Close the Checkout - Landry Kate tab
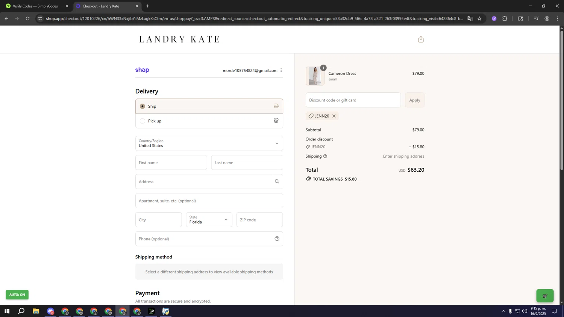 [x=137, y=6]
